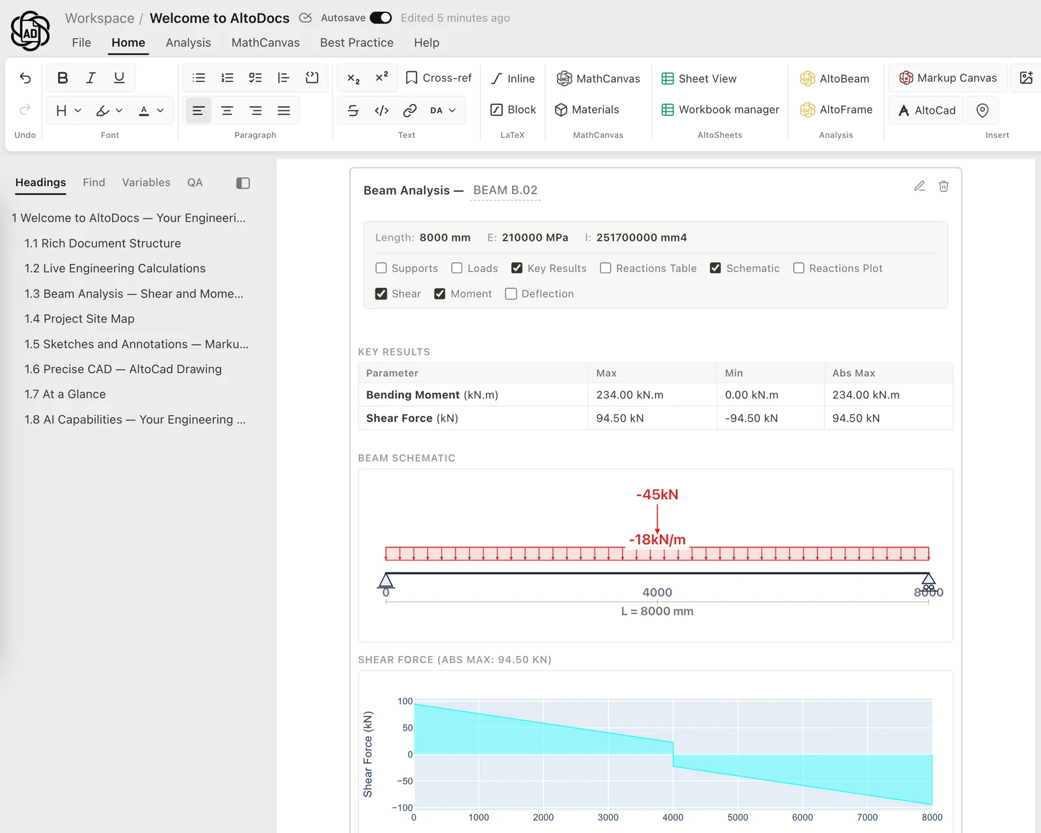Delete the Beam Analysis block
This screenshot has height=833, width=1041.
(x=943, y=187)
